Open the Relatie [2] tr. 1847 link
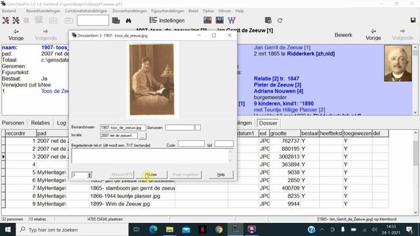This screenshot has height=236, width=420. coord(276,79)
